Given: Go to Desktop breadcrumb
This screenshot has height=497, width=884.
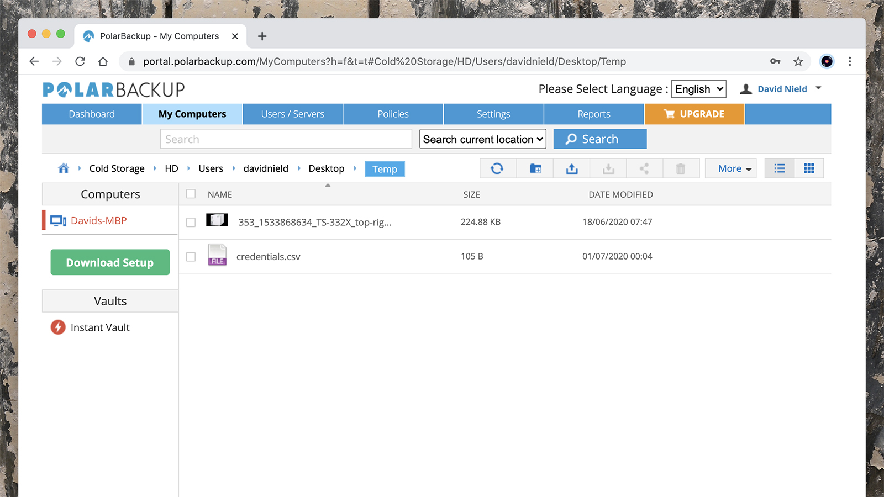Looking at the screenshot, I should (327, 168).
